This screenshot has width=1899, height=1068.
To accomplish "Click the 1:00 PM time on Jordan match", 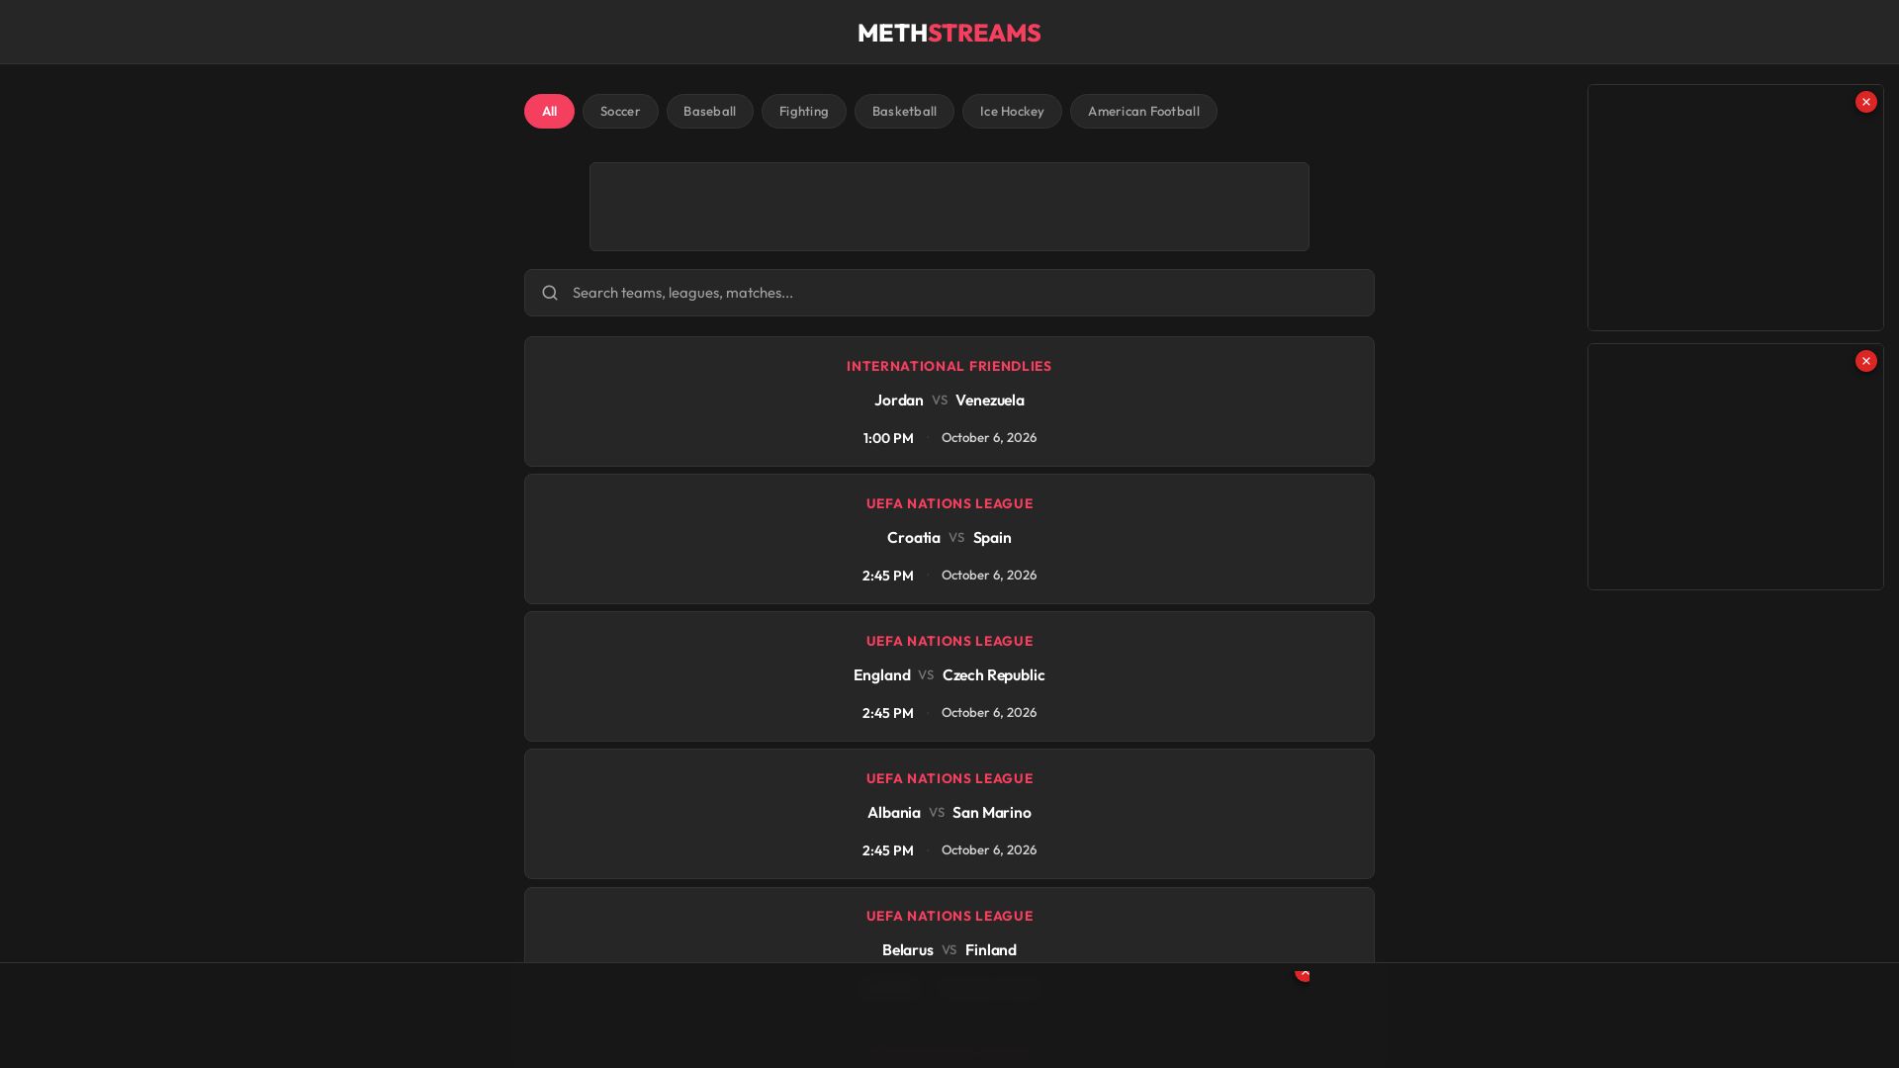I will [888, 438].
